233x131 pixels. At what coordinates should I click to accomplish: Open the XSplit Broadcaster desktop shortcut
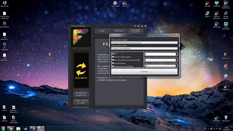click(226, 25)
